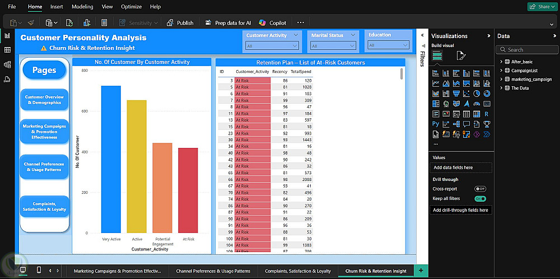
Task: Select the Build visual fields icon
Action: click(437, 55)
